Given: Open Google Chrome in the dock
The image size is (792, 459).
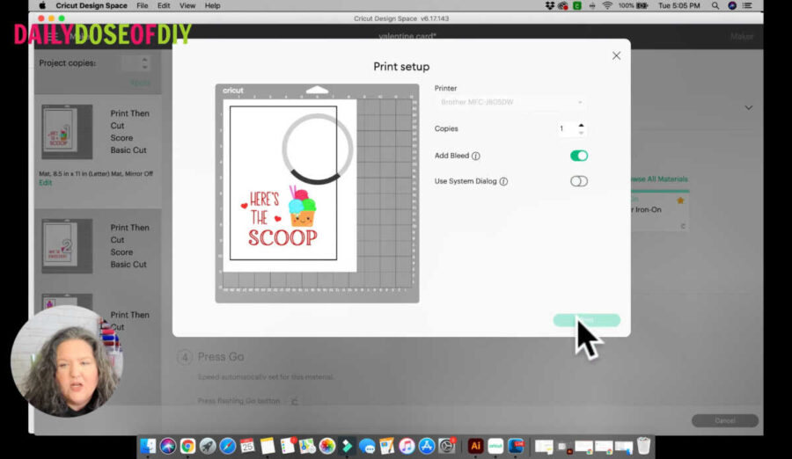Looking at the screenshot, I should [x=187, y=446].
